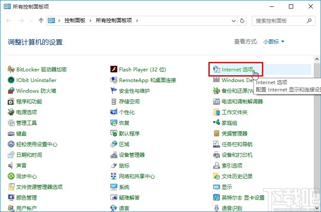Image resolution: width=321 pixels, height=212 pixels.
Task: Click Flash Player (32 位) icon
Action: (113, 69)
